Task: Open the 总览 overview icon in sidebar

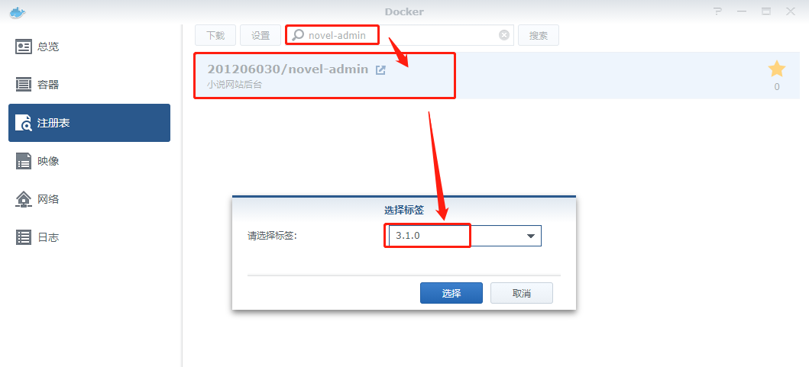Action: (23, 47)
